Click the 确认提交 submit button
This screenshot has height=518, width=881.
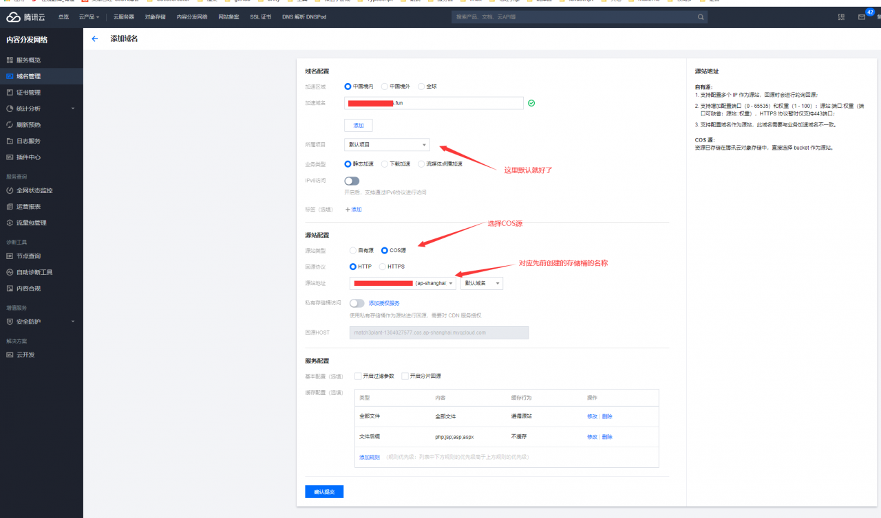pos(323,492)
